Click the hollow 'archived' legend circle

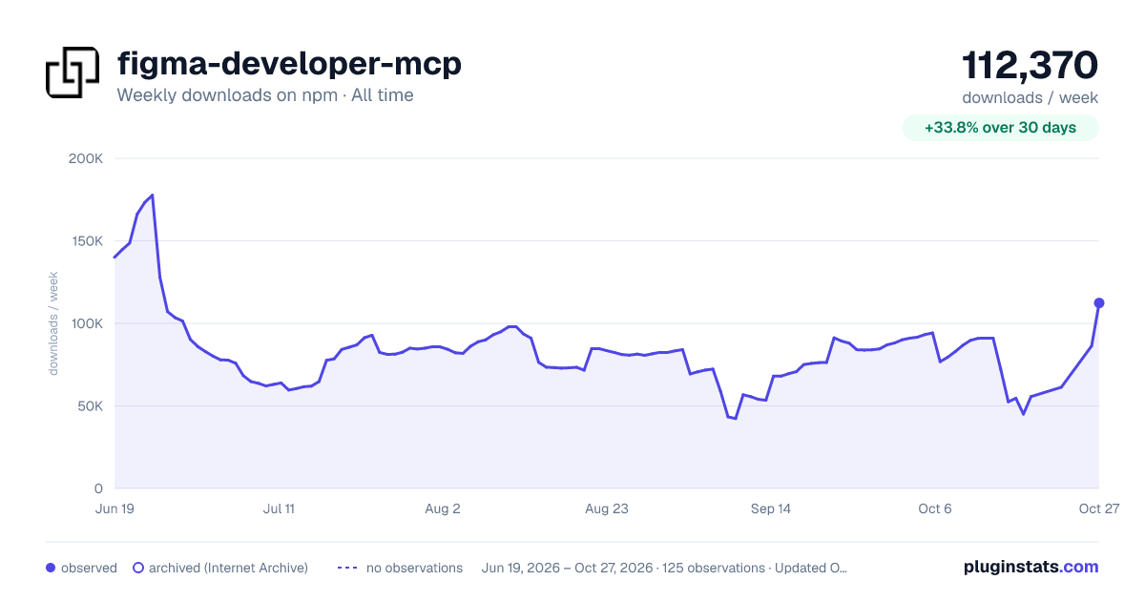pyautogui.click(x=138, y=568)
